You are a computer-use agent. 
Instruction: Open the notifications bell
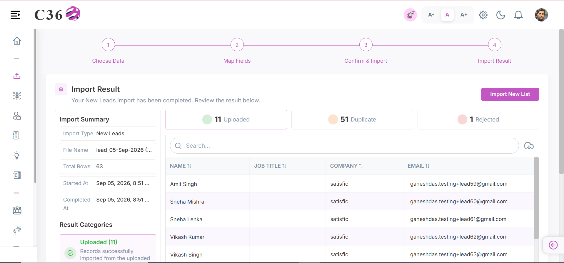(x=518, y=15)
